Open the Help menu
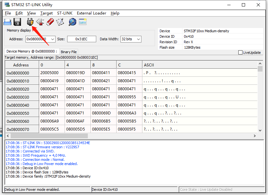 (115, 13)
